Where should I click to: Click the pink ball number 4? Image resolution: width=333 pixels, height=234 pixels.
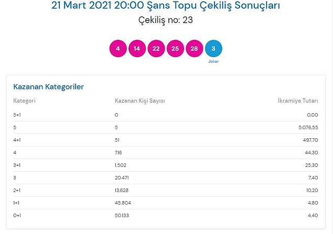[x=118, y=49]
